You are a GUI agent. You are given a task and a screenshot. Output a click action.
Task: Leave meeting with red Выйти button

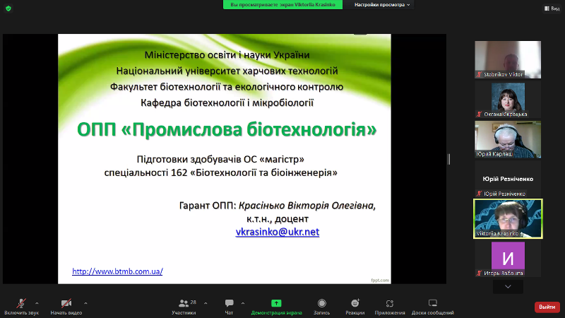pyautogui.click(x=547, y=307)
